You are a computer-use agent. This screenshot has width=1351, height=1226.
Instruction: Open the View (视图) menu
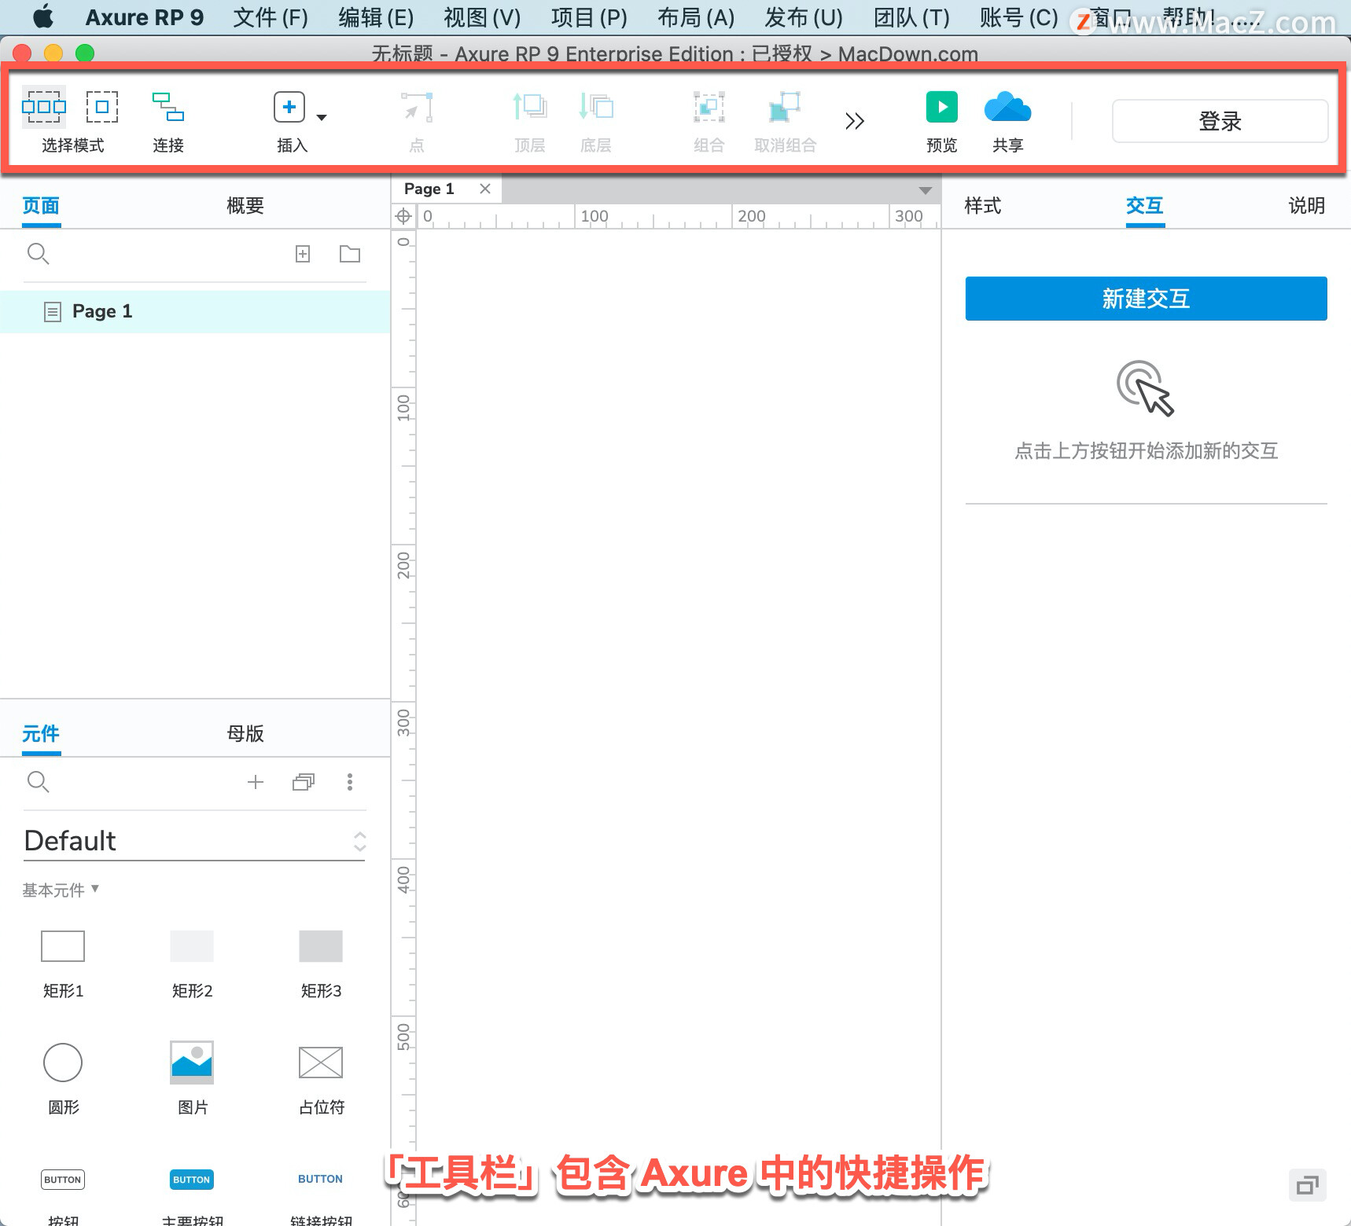coord(482,17)
